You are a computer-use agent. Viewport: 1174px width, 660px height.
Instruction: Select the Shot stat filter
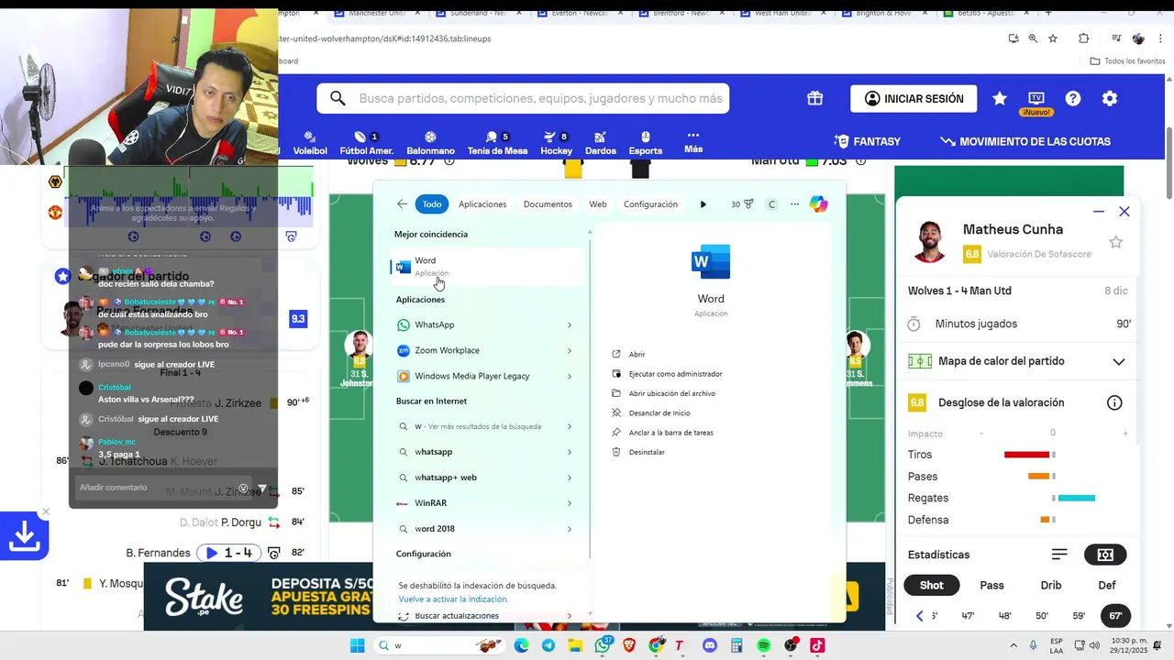(932, 585)
